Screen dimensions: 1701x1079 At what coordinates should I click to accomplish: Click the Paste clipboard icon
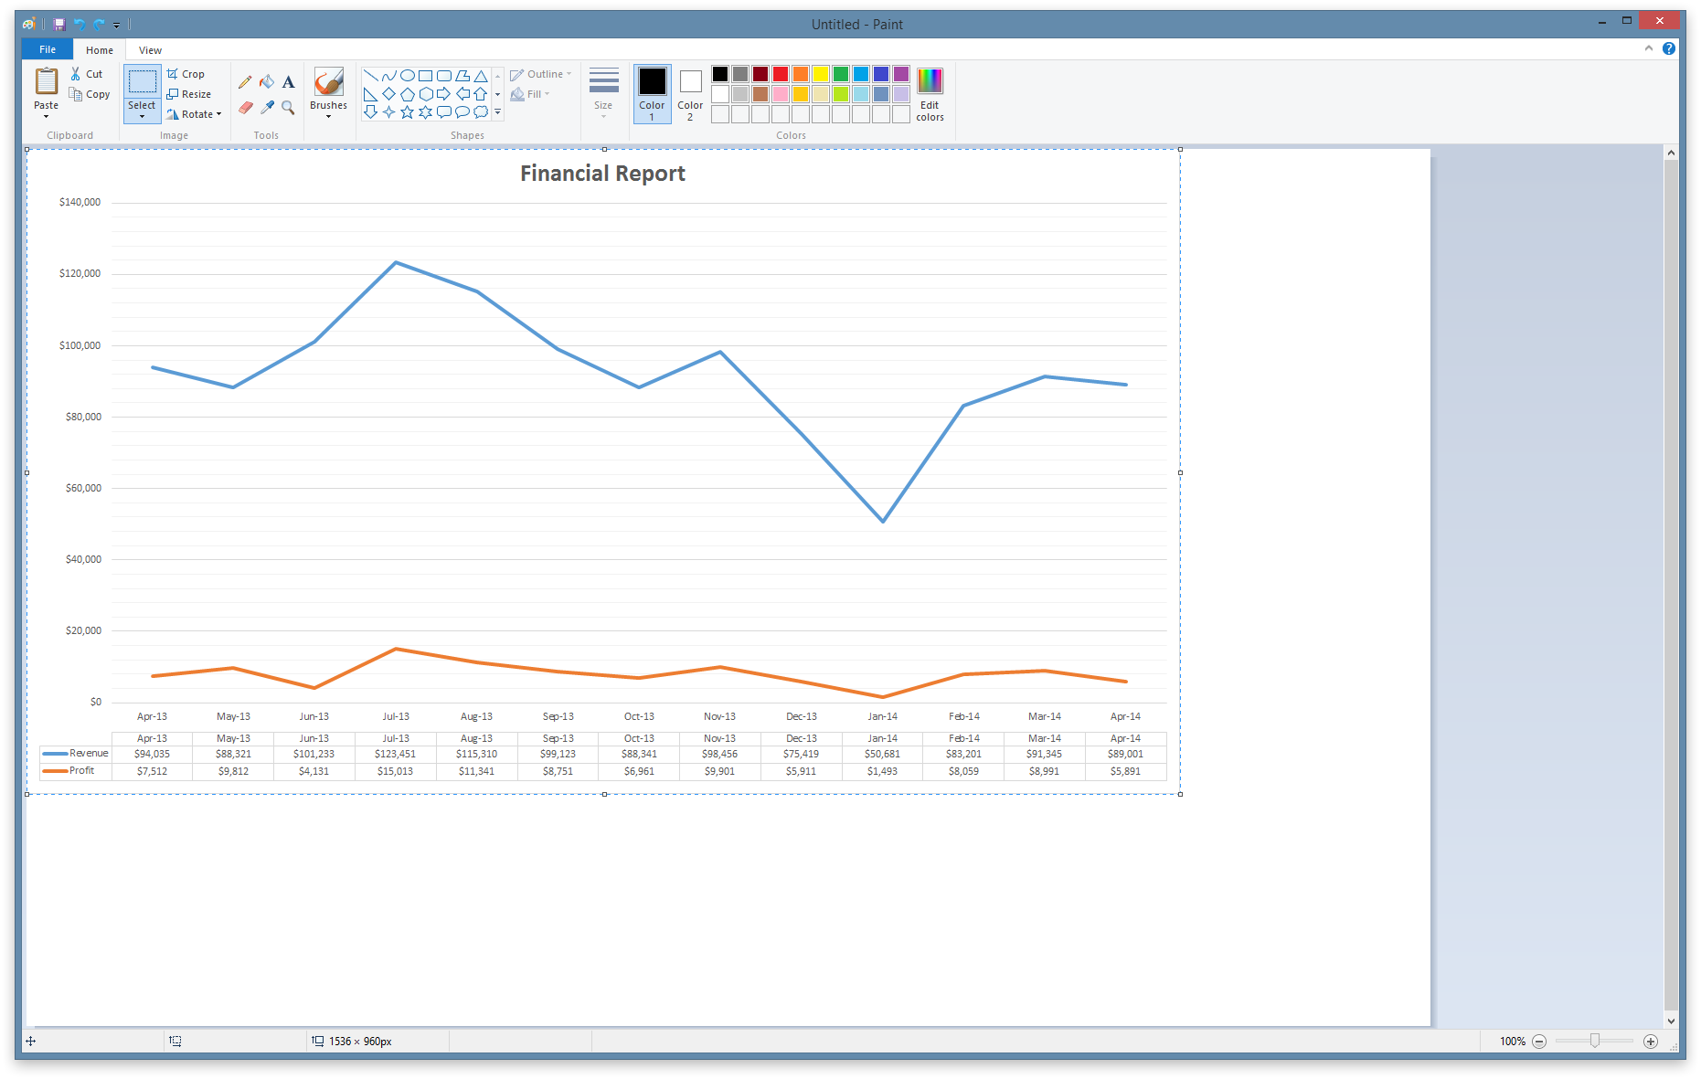click(x=47, y=81)
